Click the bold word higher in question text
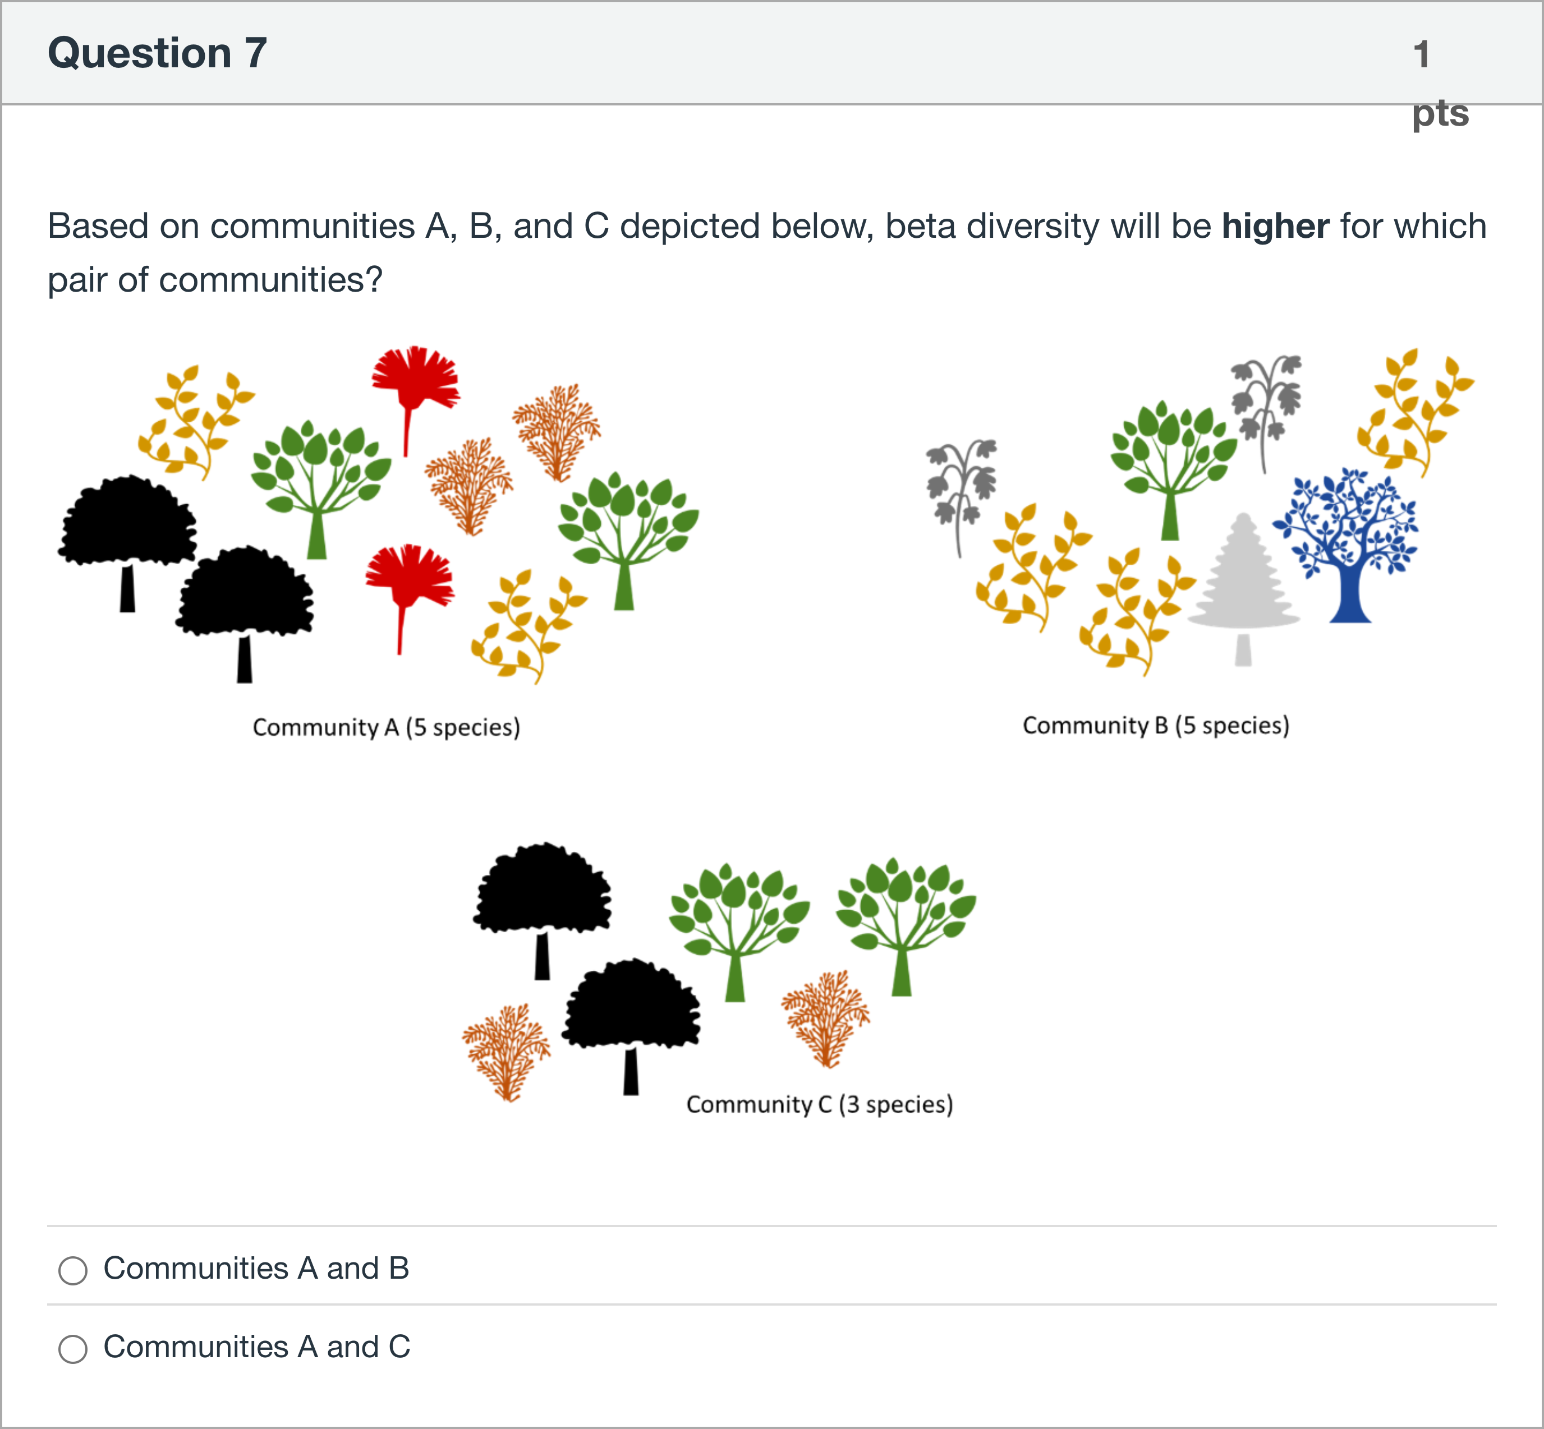Screen dimensions: 1544x1429 pos(1276,226)
